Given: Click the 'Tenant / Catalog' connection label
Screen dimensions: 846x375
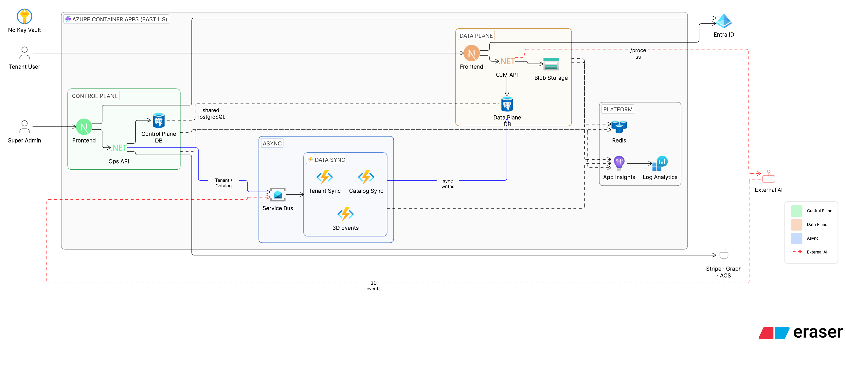Looking at the screenshot, I should click(223, 183).
